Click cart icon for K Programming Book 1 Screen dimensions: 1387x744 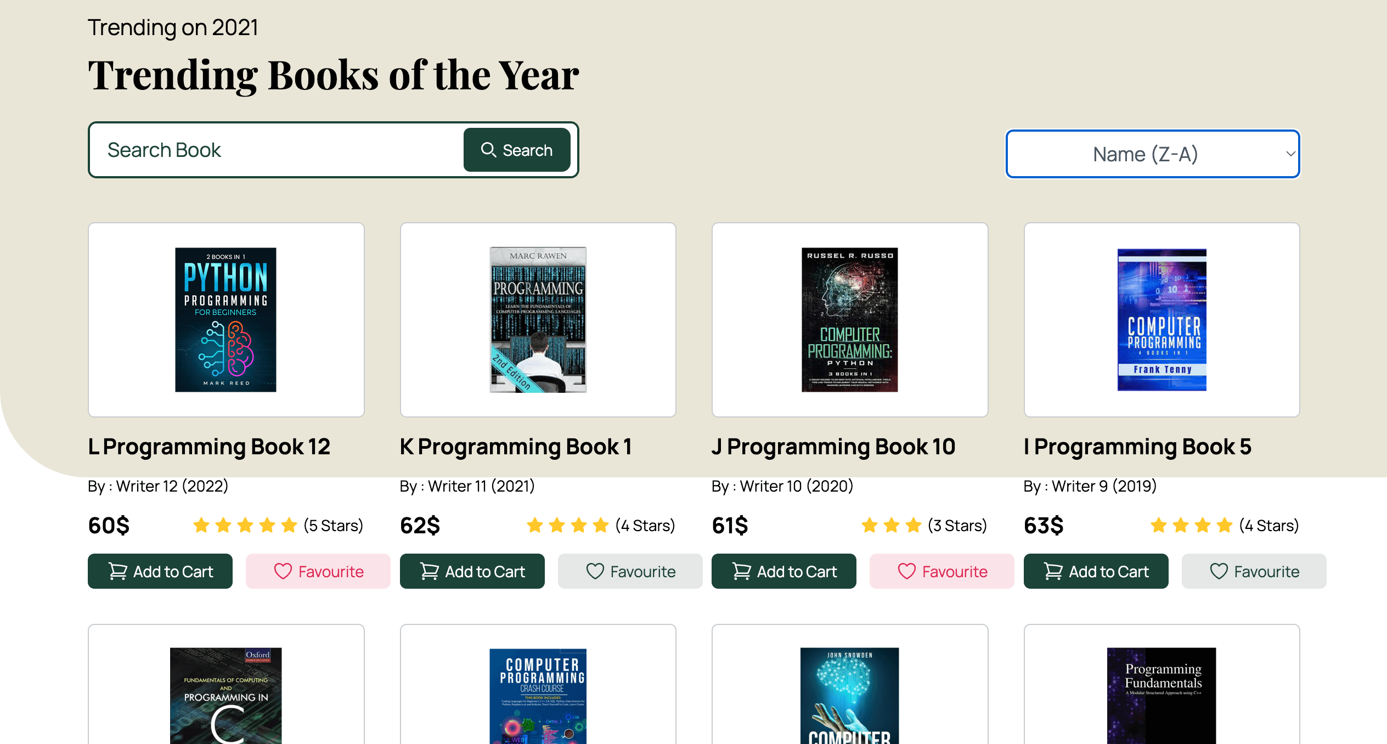coord(430,571)
